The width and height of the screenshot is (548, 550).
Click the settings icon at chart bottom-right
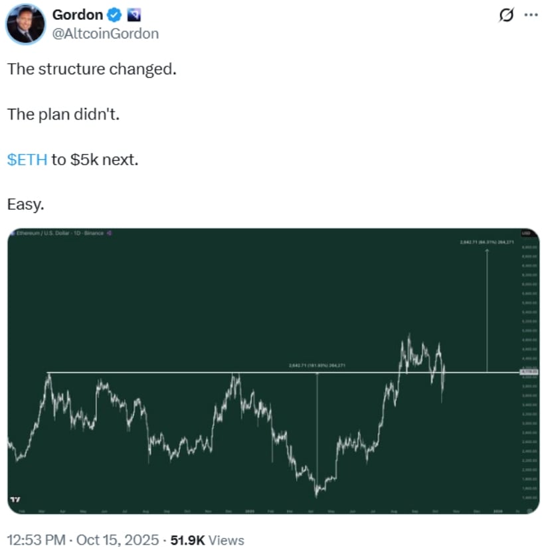[528, 510]
